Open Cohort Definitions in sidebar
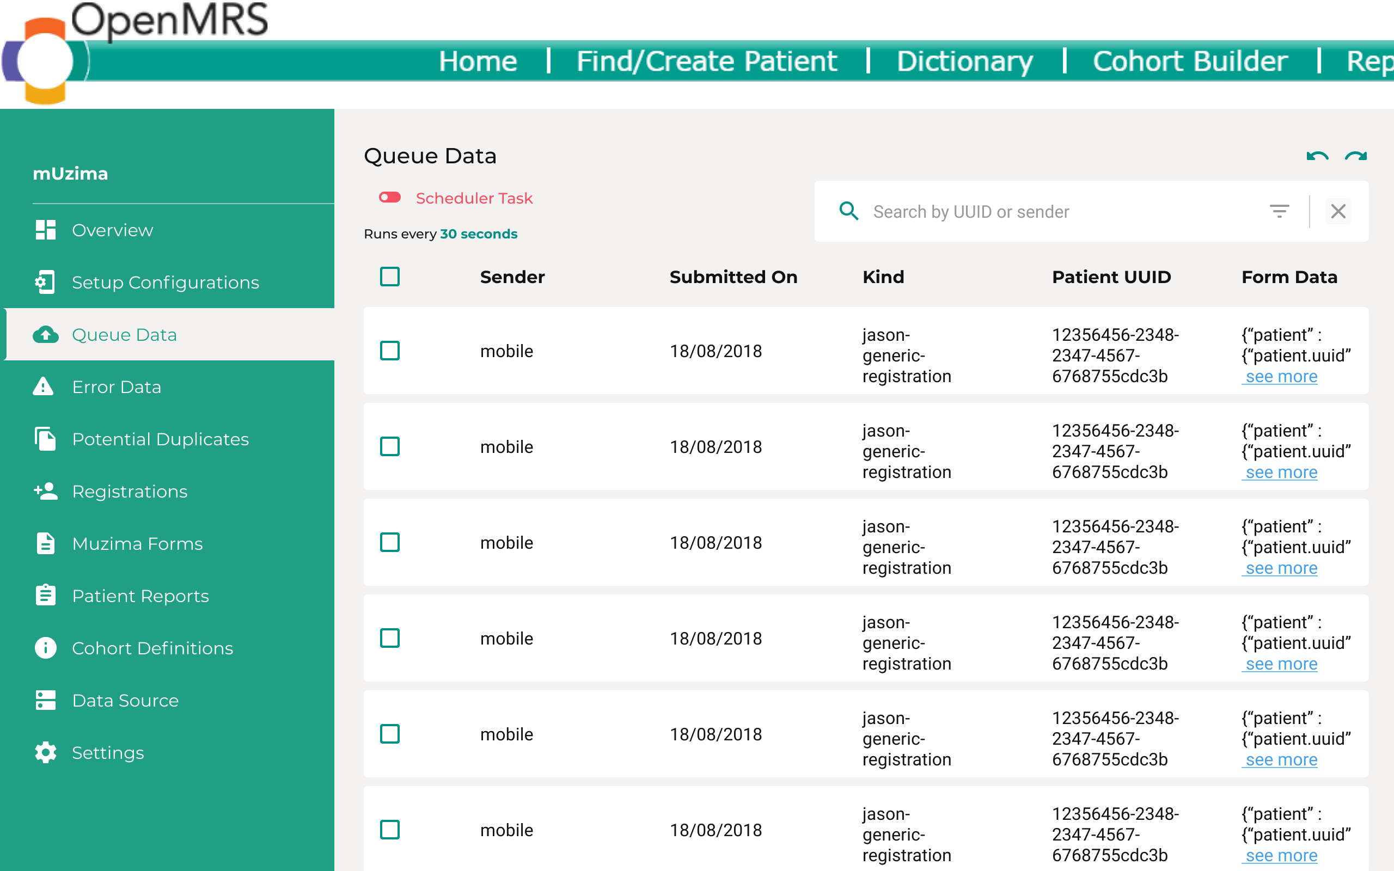This screenshot has height=871, width=1394. click(x=152, y=648)
